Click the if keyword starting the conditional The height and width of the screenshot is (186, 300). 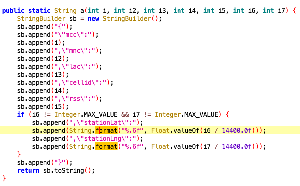pyautogui.click(x=20, y=115)
